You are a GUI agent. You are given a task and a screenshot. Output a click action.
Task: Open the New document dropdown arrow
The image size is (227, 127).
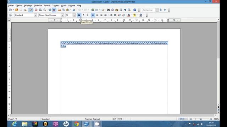coord(13,10)
